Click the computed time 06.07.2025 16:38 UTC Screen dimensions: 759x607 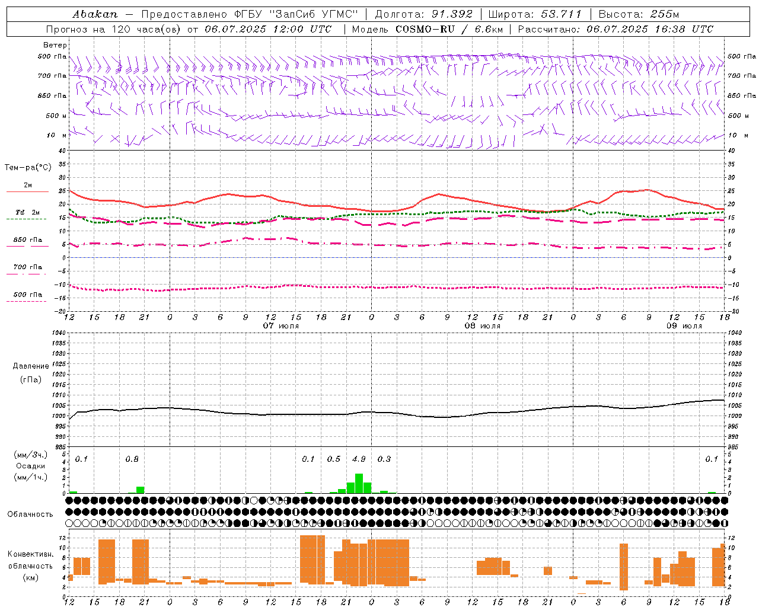pos(650,29)
